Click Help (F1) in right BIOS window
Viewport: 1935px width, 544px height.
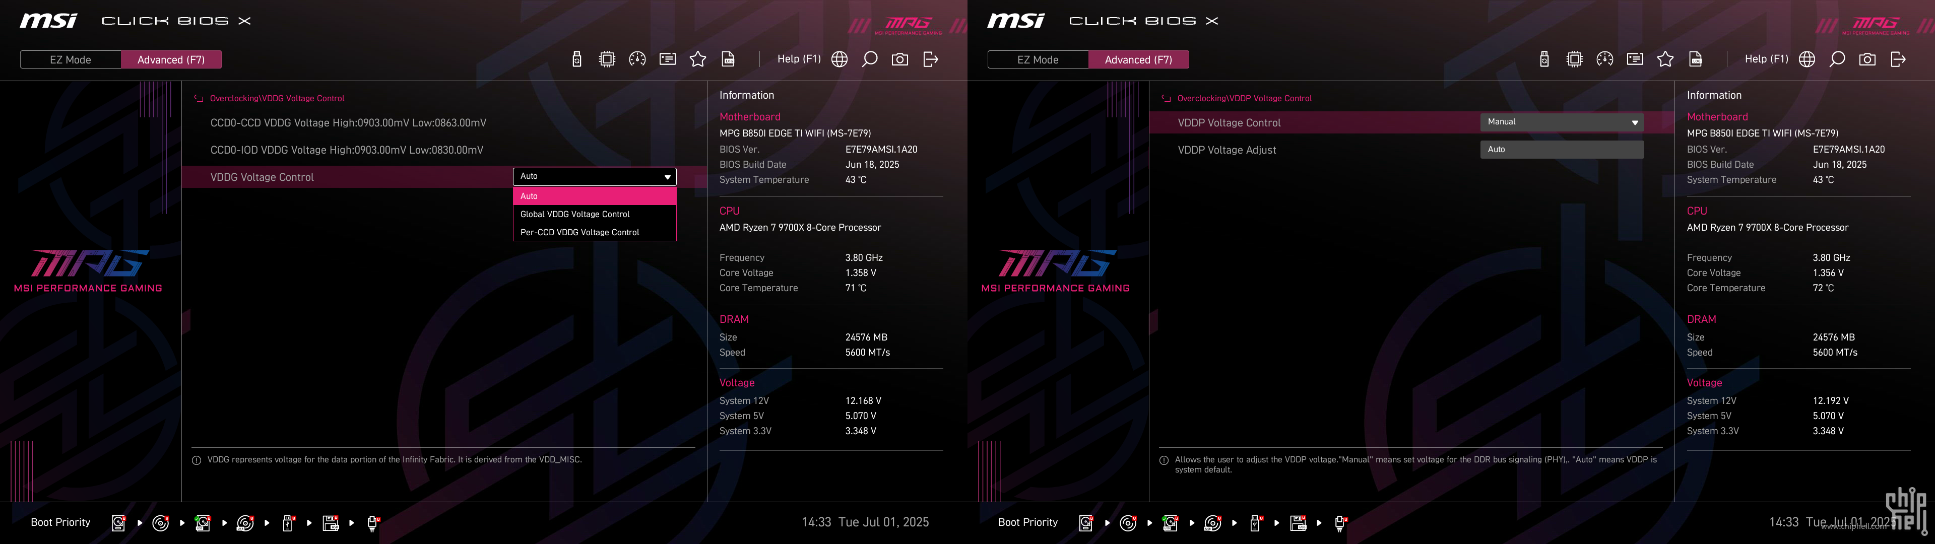pyautogui.click(x=1767, y=58)
